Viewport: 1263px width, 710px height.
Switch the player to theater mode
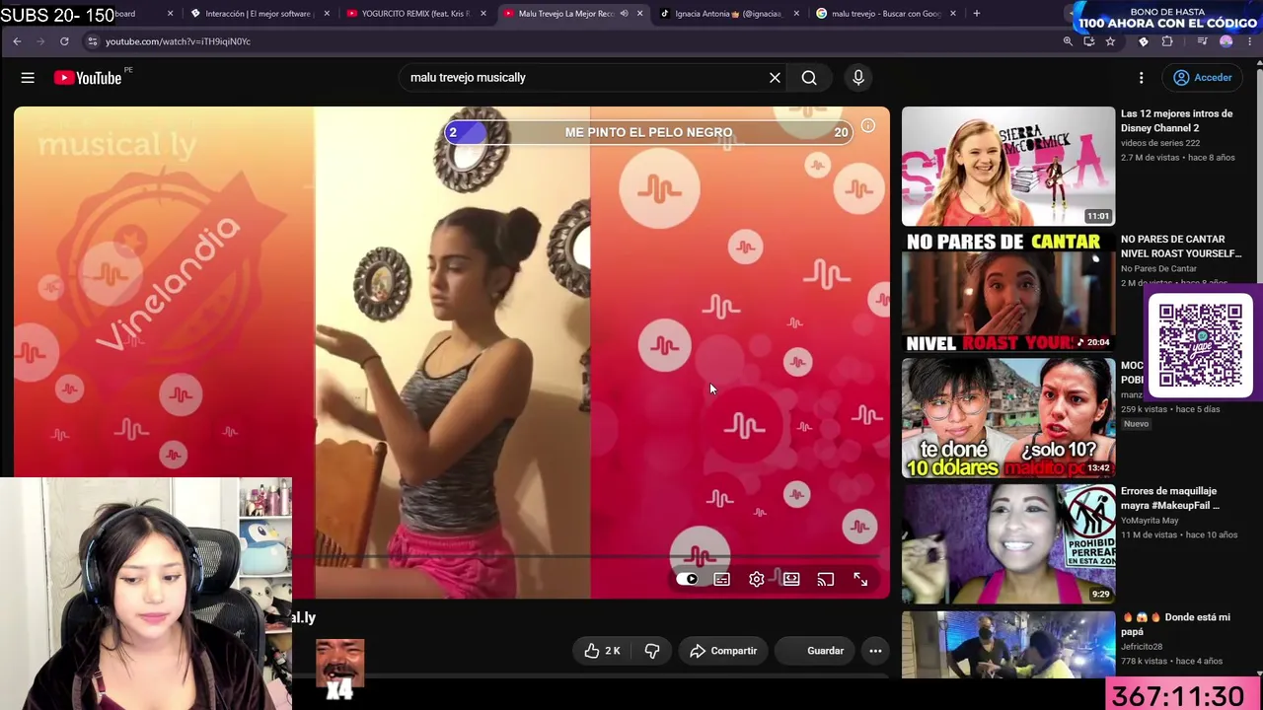pyautogui.click(x=791, y=580)
